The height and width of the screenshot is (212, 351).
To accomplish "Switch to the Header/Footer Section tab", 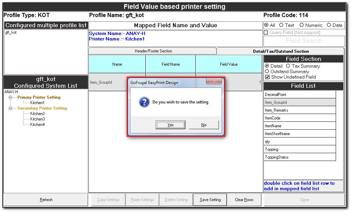I will click(153, 51).
